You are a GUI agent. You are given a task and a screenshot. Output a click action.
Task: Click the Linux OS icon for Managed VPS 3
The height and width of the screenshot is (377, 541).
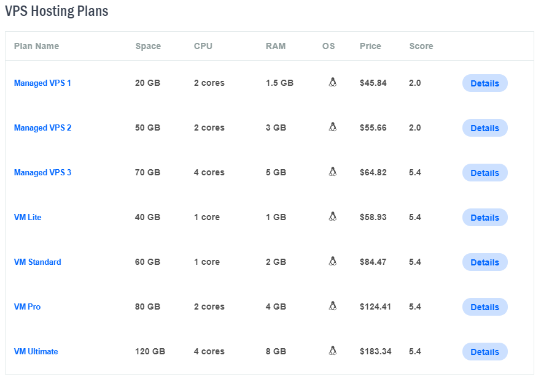click(332, 172)
